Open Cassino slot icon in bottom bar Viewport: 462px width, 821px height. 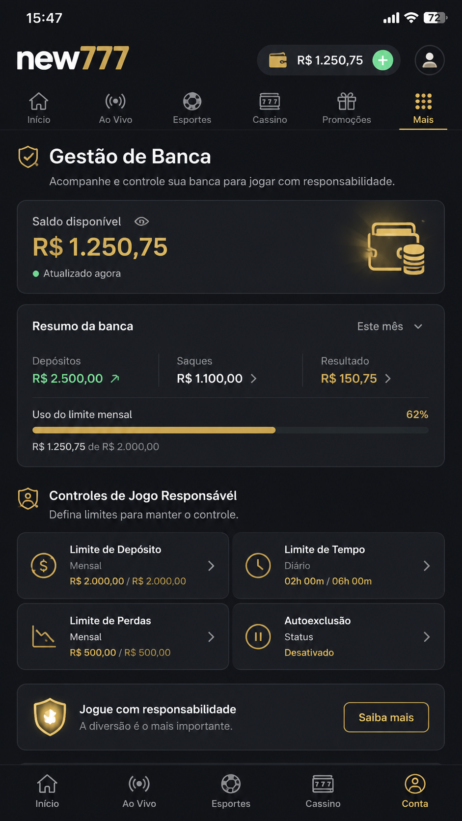pyautogui.click(x=323, y=784)
